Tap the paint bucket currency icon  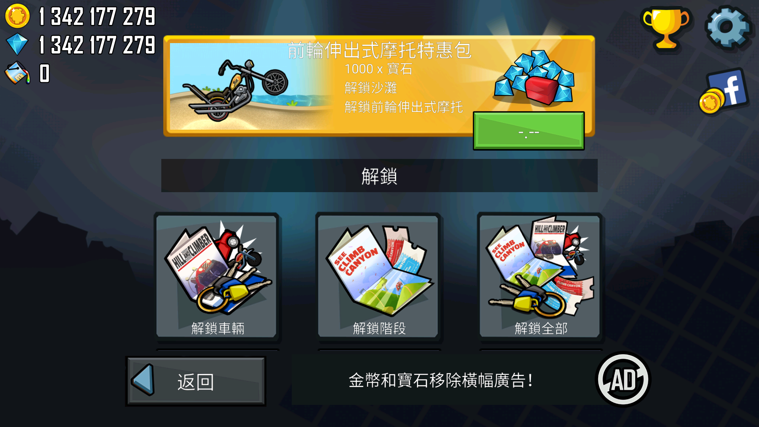click(x=17, y=73)
